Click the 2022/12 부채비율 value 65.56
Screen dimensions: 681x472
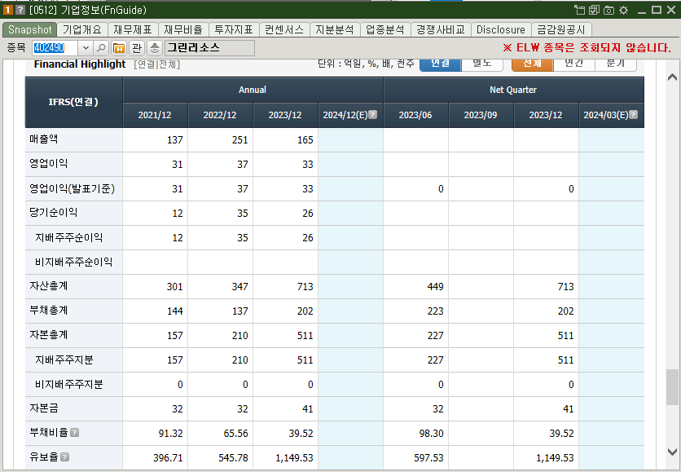tap(236, 434)
